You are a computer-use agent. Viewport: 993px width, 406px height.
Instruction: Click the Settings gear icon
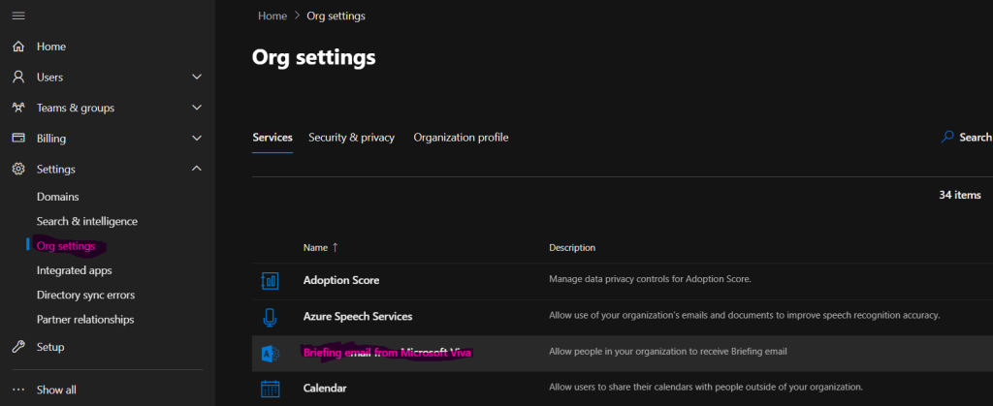18,170
